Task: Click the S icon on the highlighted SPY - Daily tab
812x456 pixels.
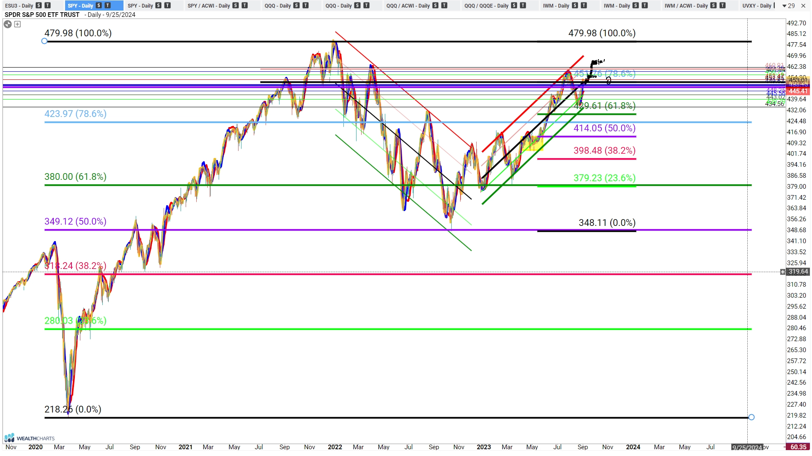Action: click(99, 5)
